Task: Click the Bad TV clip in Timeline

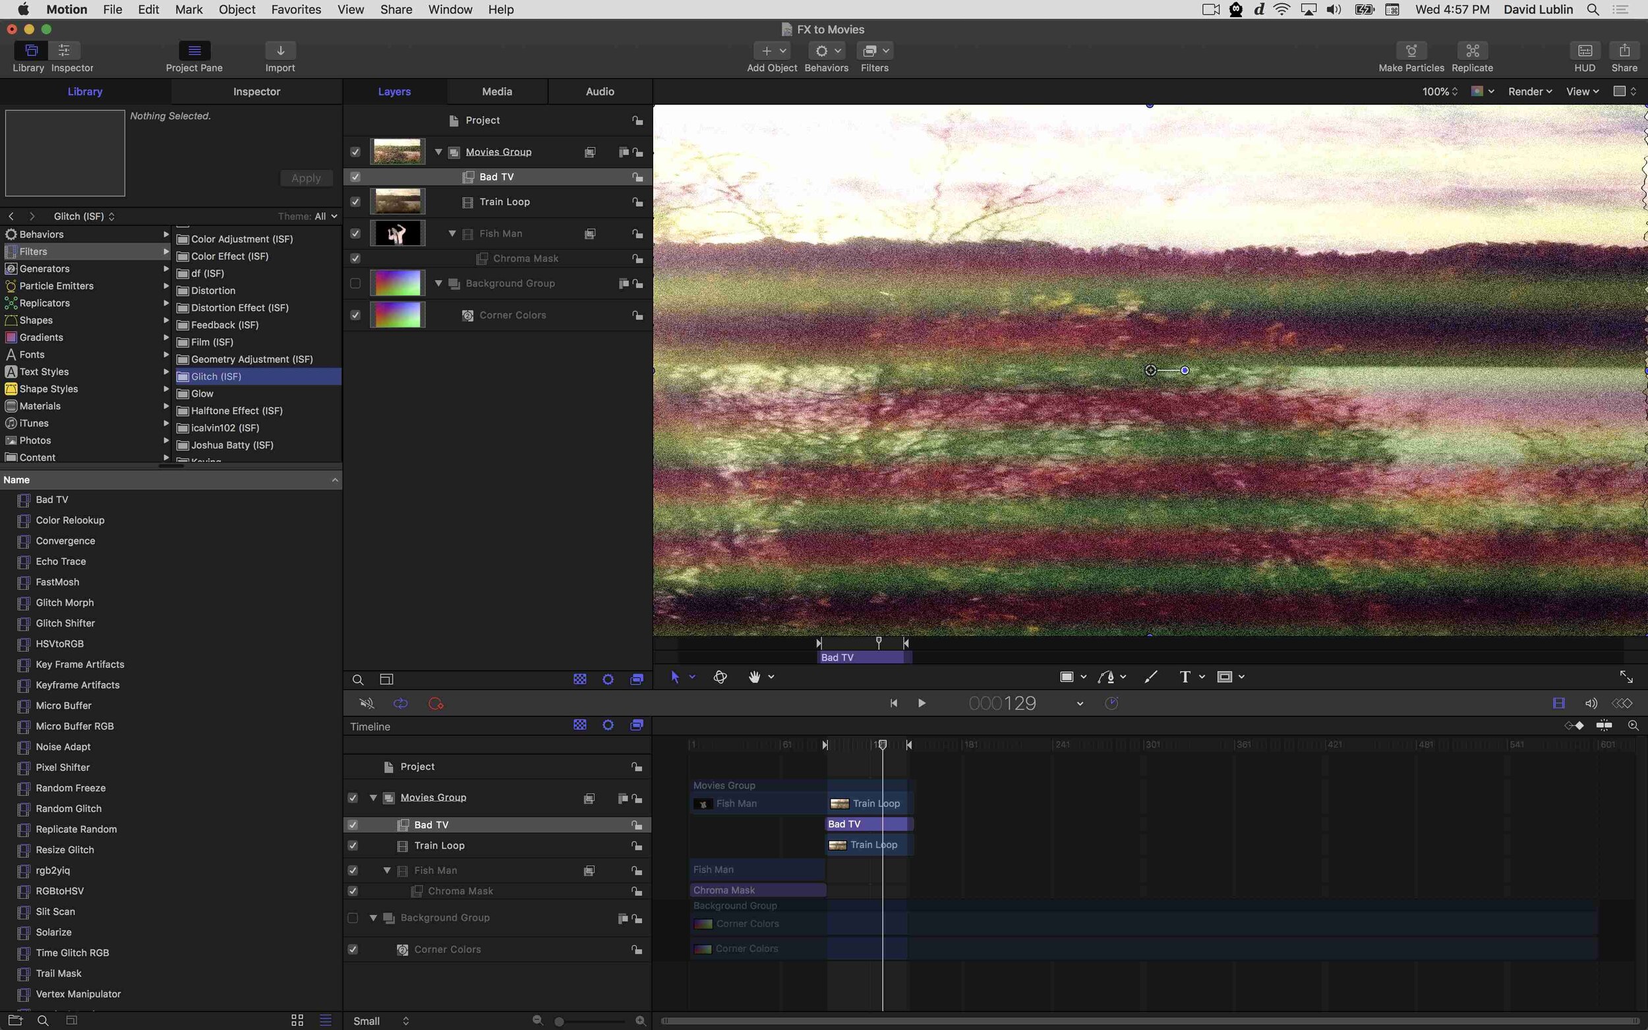Action: click(869, 824)
